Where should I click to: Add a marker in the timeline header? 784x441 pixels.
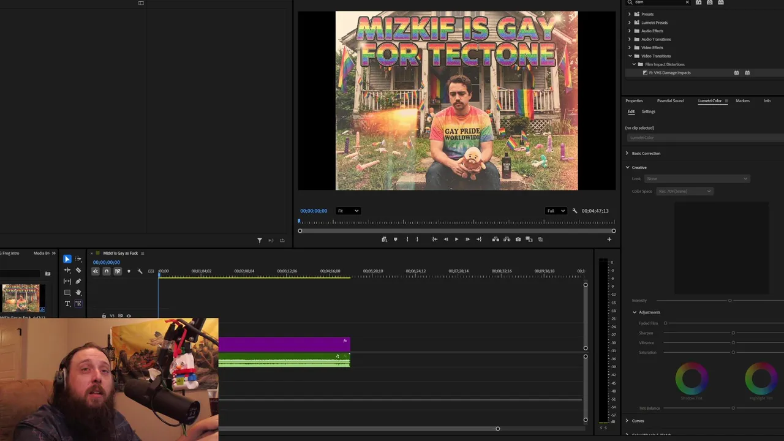click(x=129, y=271)
